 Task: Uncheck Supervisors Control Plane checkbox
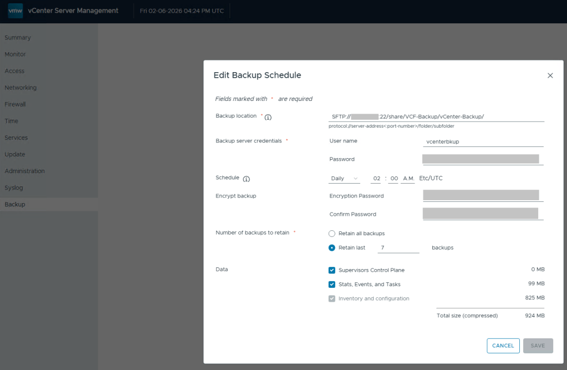pyautogui.click(x=332, y=270)
